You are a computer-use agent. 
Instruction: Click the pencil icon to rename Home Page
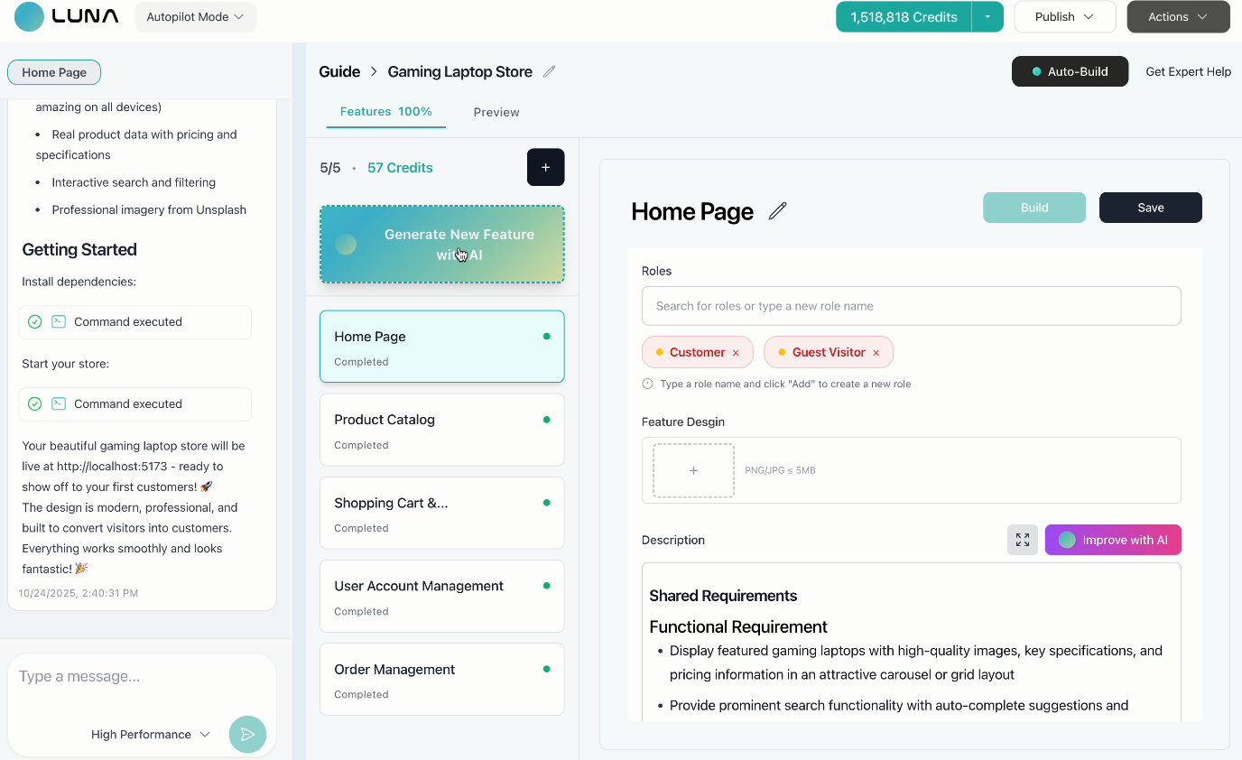[776, 210]
